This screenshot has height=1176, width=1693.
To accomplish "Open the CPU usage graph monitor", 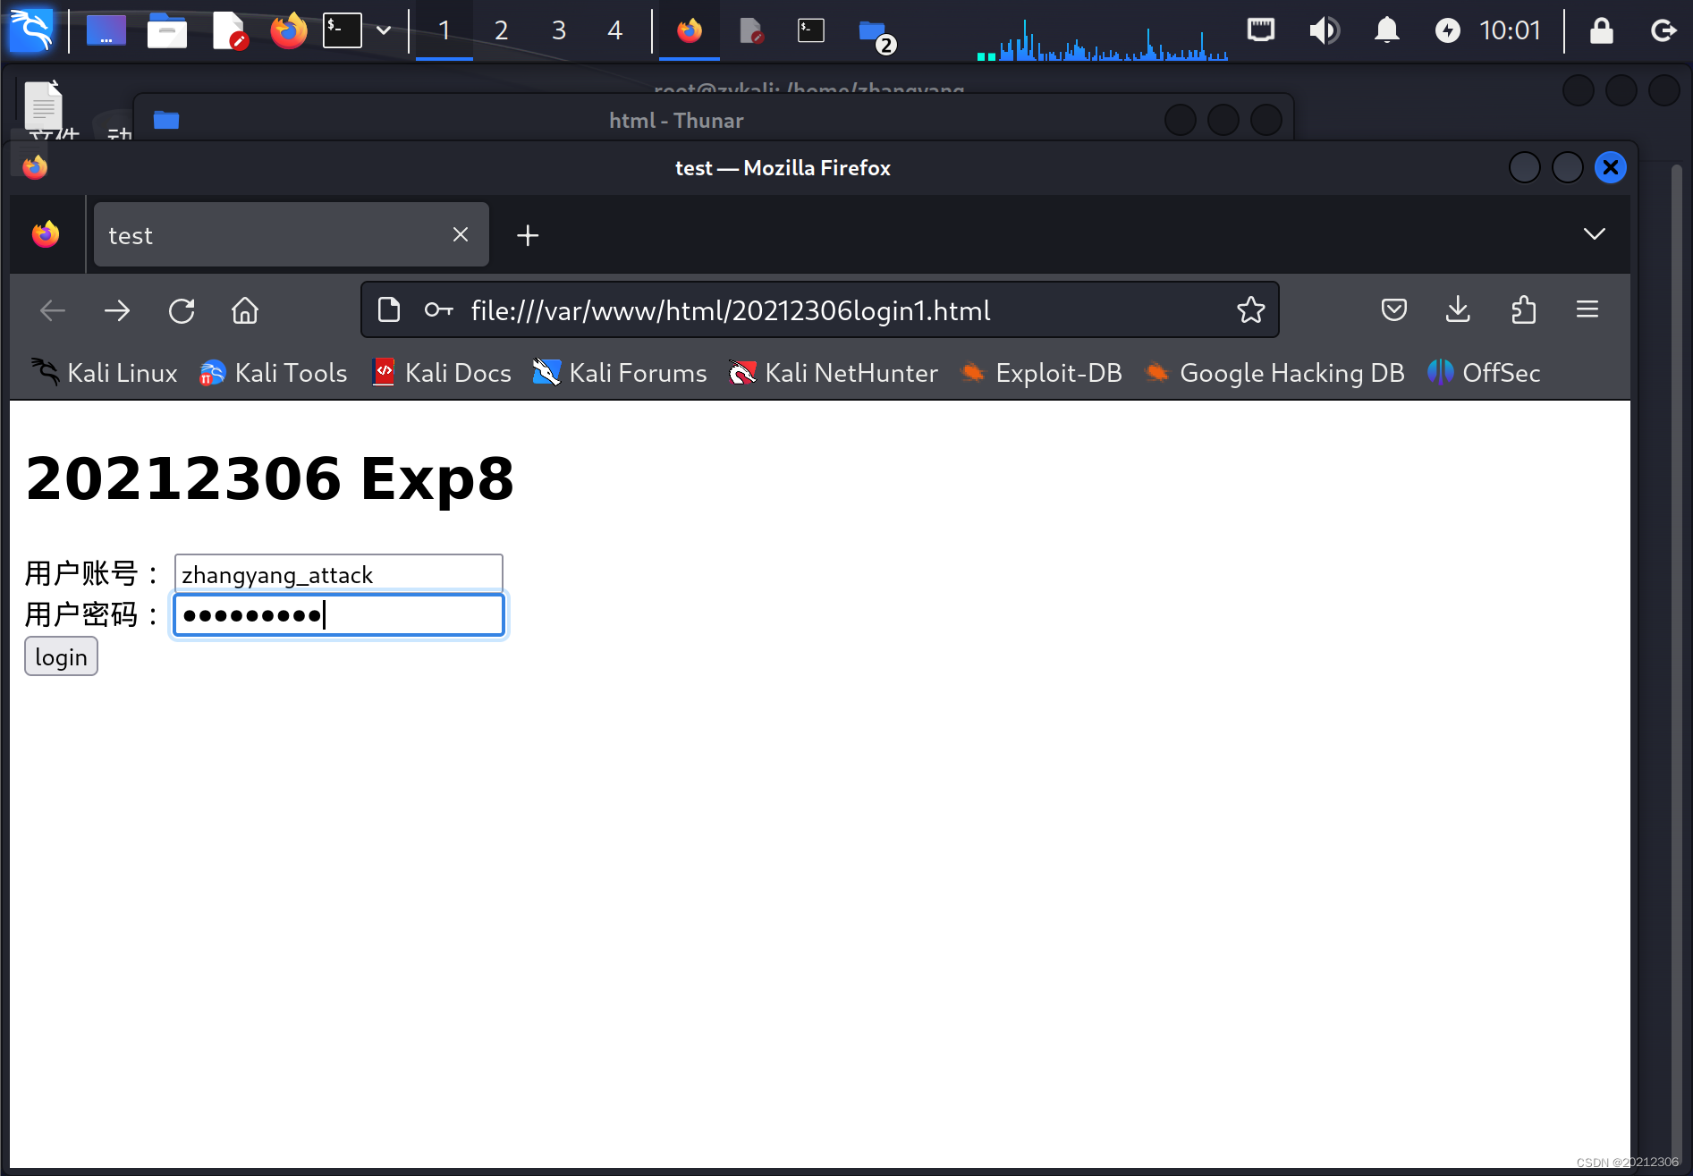I will pyautogui.click(x=1103, y=39).
